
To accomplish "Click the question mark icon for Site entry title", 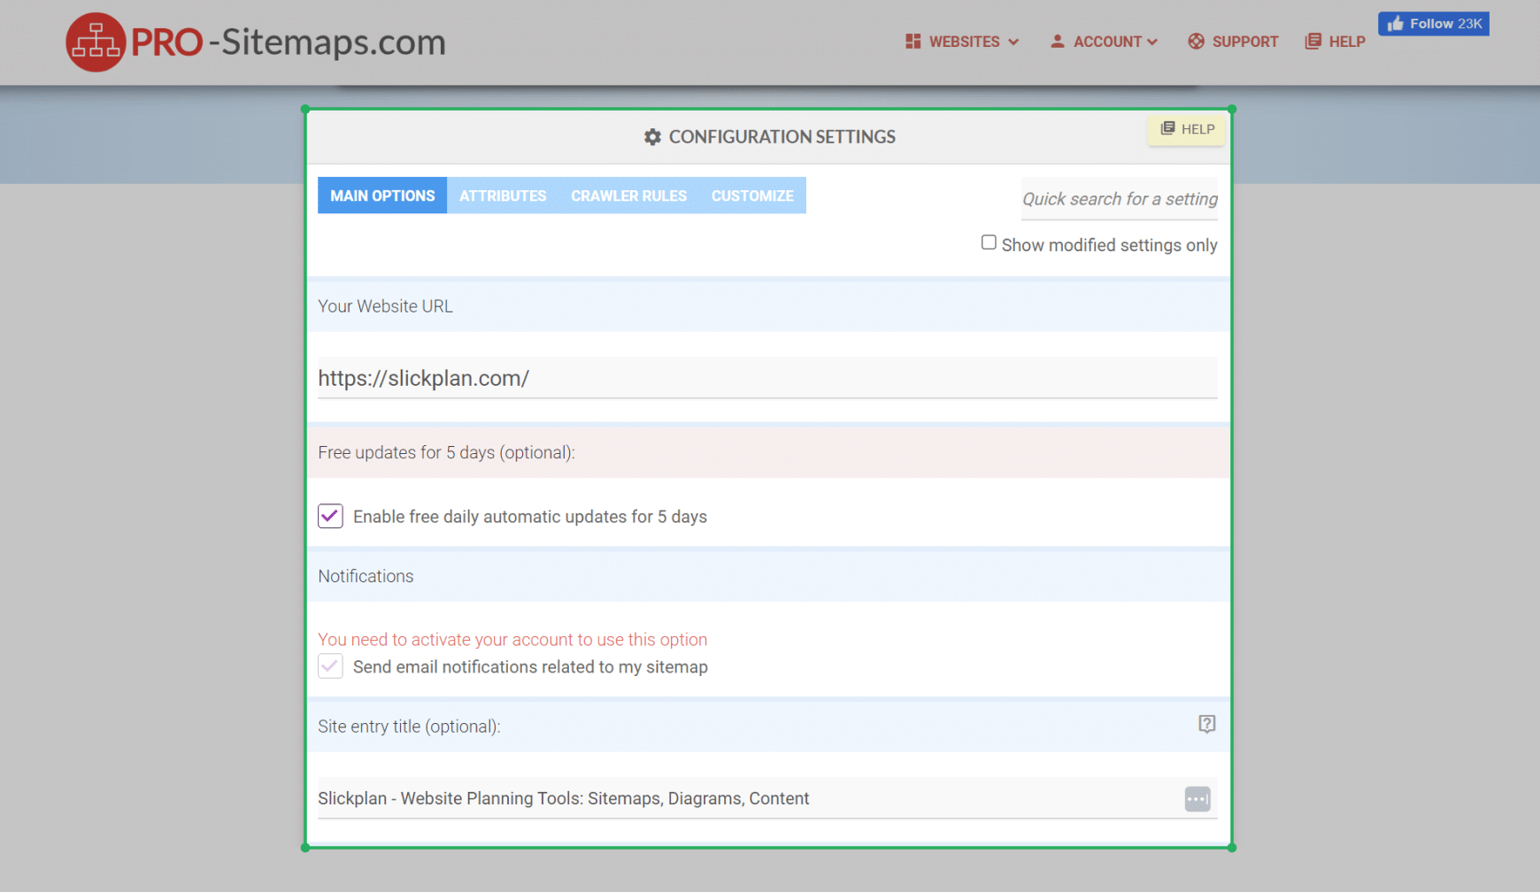I will [x=1206, y=725].
